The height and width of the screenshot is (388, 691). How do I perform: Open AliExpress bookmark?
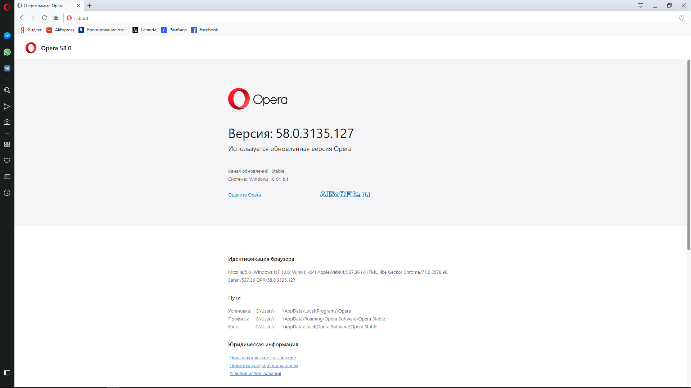[60, 30]
